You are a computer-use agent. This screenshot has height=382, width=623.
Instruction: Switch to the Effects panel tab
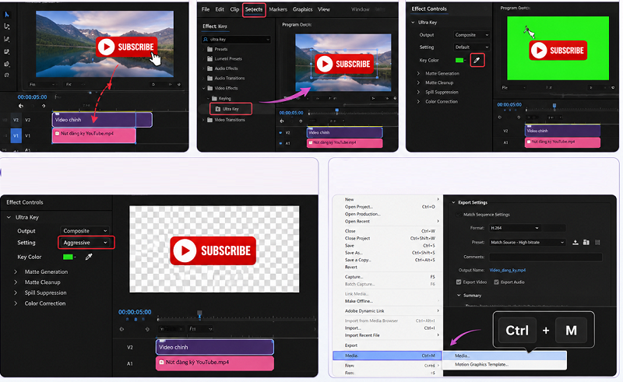coord(215,26)
